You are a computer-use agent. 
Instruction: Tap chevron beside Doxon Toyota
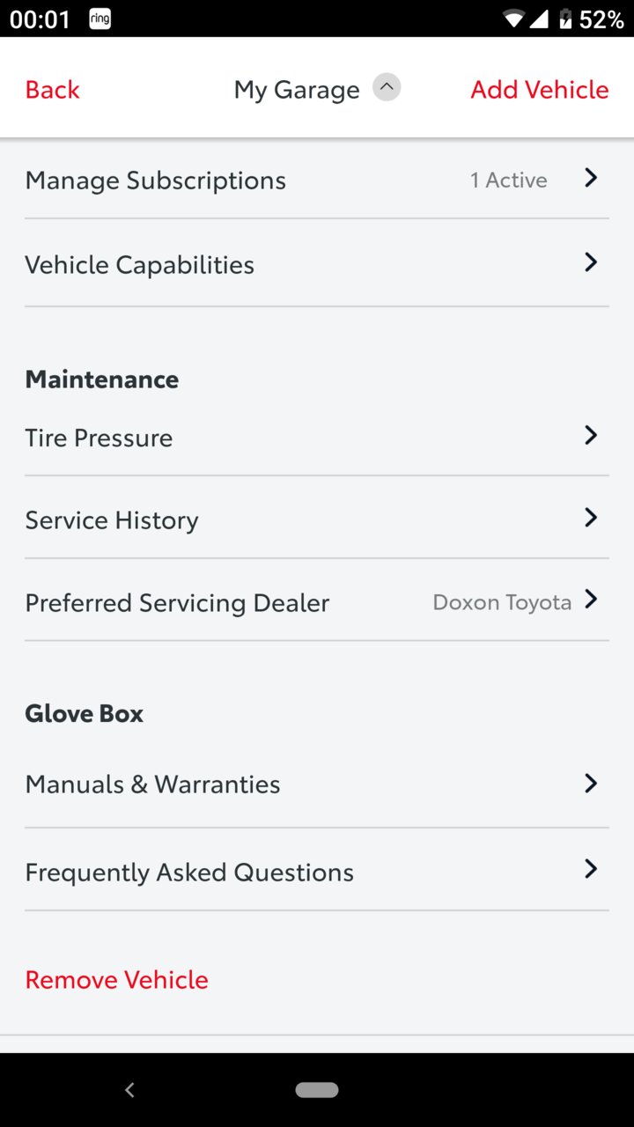591,600
